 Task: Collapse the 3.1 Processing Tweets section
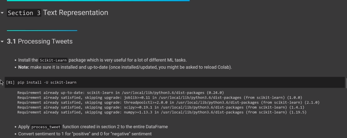click(x=3, y=42)
